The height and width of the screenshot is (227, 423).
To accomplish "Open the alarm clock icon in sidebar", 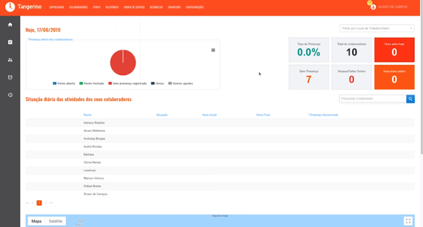I will click(x=10, y=77).
